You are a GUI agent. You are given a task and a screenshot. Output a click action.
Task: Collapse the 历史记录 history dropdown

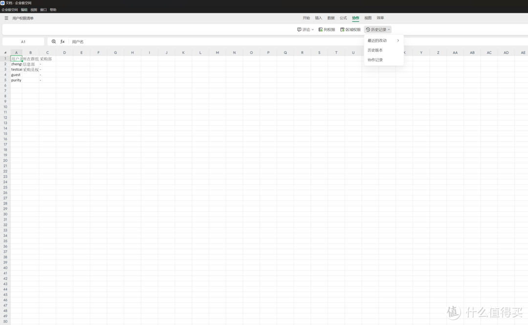click(378, 30)
